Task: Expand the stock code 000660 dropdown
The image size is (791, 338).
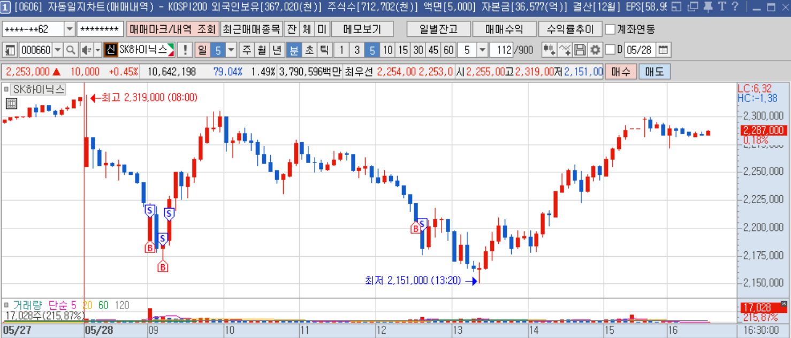Action: coord(57,50)
